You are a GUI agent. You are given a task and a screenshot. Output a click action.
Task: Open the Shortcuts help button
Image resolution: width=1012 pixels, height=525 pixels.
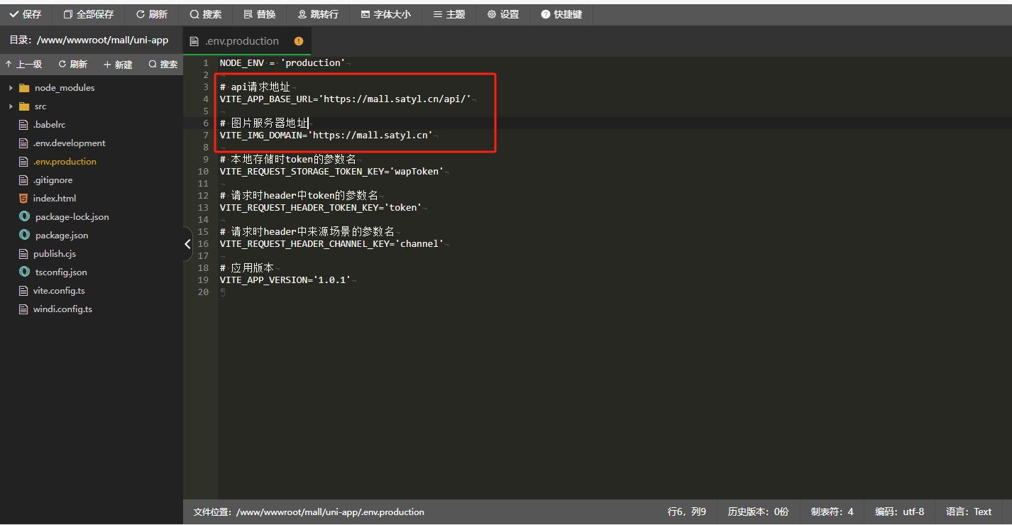tap(561, 14)
